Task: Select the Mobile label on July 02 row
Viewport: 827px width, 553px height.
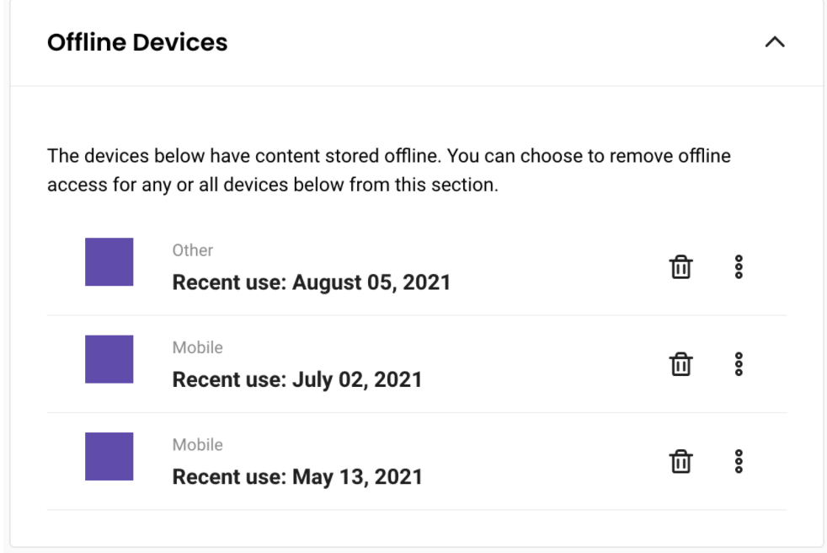Action: click(199, 347)
